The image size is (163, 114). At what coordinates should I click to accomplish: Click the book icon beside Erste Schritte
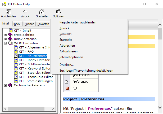[x=10, y=35]
